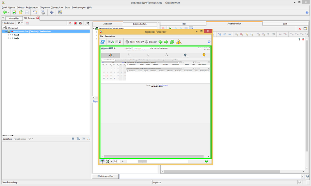Click the blue undo arrow icon
The width and height of the screenshot is (311, 186).
(x=52, y=12)
